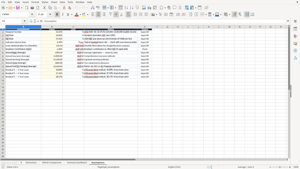The height and width of the screenshot is (169, 300).
Task: Click Increase Indent icon
Action: coord(190,15)
